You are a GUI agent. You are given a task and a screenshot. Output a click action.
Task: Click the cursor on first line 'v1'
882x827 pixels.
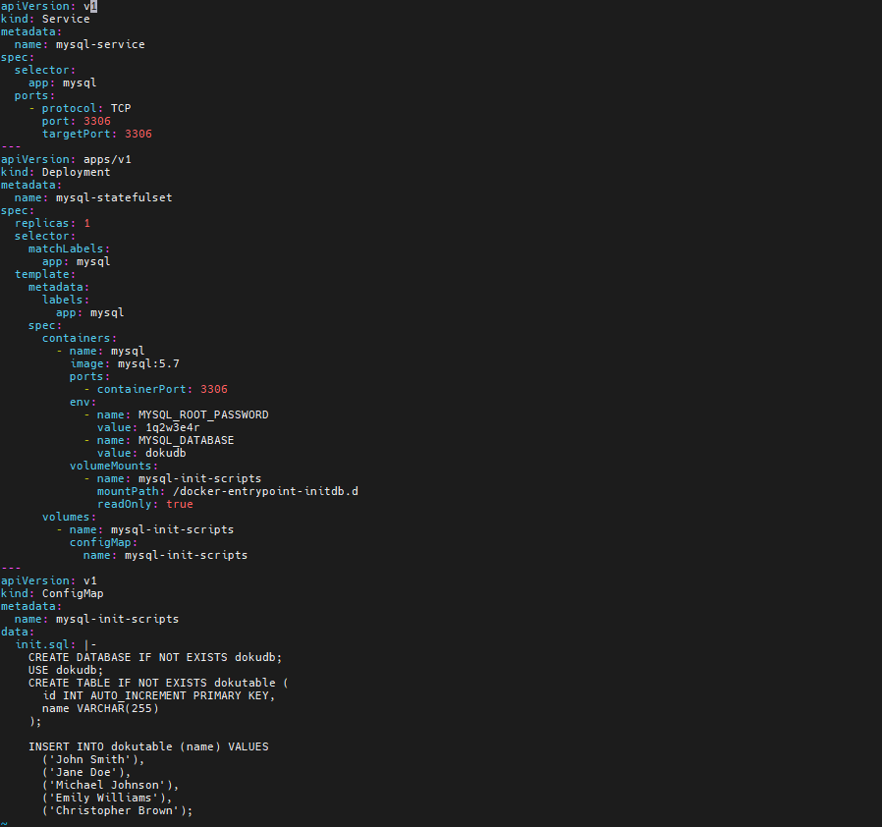[x=94, y=6]
